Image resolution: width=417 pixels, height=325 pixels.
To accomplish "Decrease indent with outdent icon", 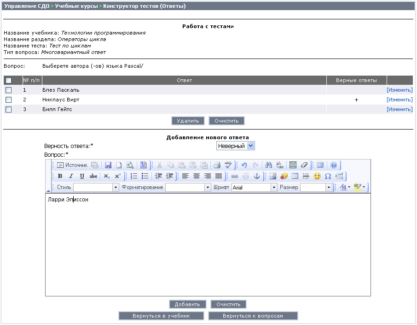I will (x=158, y=176).
